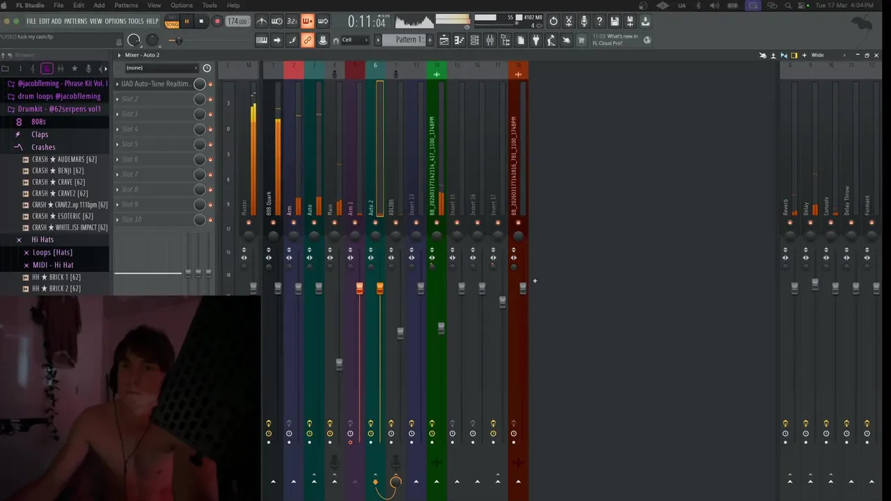The width and height of the screenshot is (891, 501).
Task: Switch the Pat/Song mode toggle
Action: 172,22
